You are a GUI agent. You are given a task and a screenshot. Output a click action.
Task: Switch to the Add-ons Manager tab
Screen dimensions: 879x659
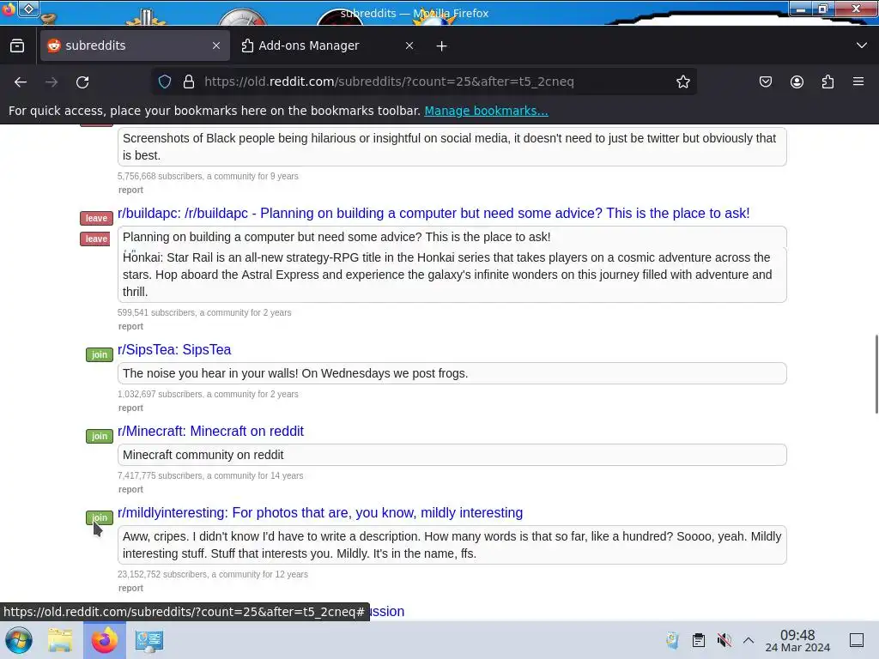[x=327, y=46]
